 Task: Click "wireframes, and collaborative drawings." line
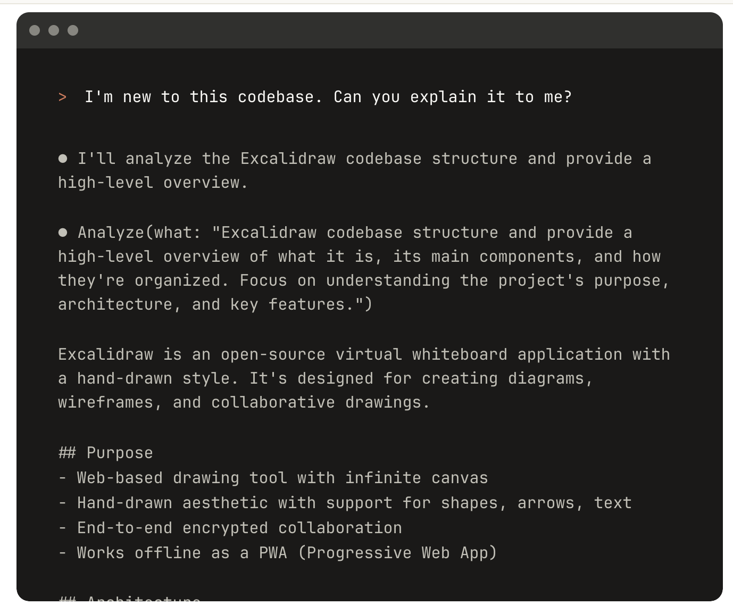pyautogui.click(x=244, y=402)
